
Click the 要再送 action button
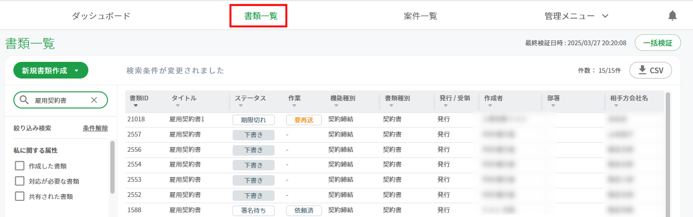[x=304, y=120]
